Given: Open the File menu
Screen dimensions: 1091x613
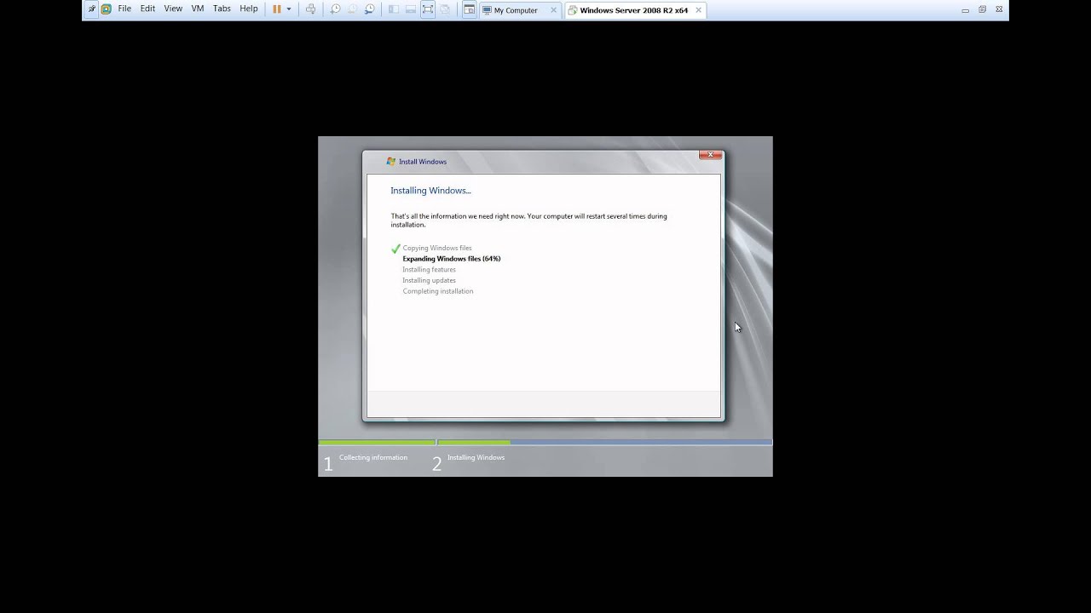Looking at the screenshot, I should pyautogui.click(x=124, y=9).
